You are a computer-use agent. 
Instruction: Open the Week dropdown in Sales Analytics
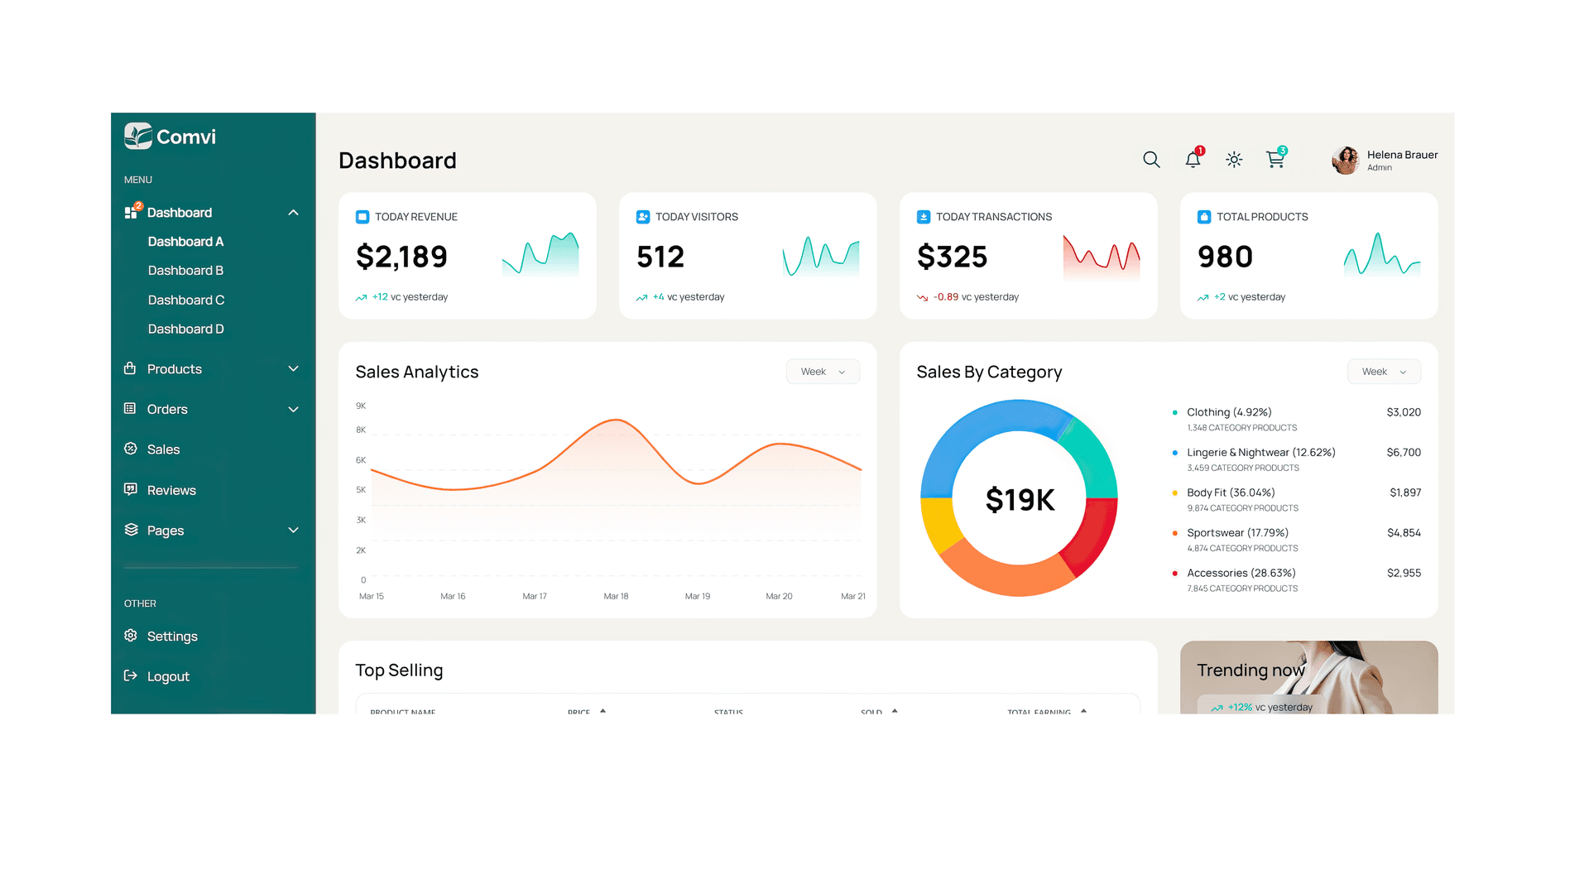[x=823, y=371]
